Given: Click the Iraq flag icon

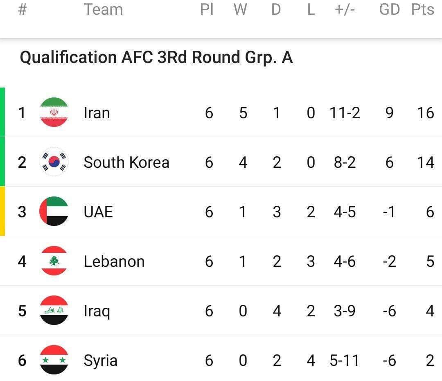Looking at the screenshot, I should click(54, 311).
